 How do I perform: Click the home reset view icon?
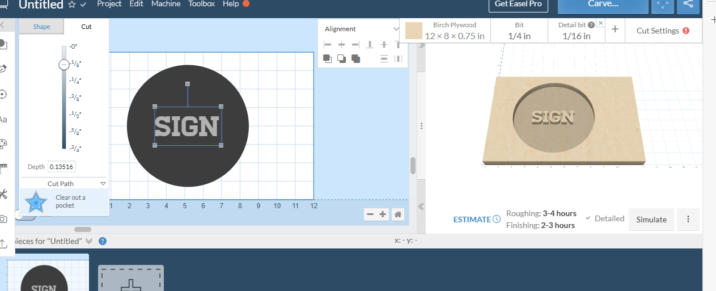tap(399, 214)
